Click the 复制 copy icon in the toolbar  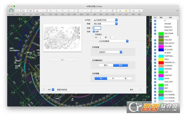click(101, 11)
